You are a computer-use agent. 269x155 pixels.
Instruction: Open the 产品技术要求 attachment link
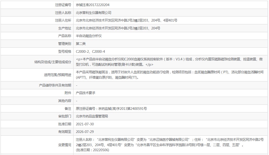click(x=85, y=93)
